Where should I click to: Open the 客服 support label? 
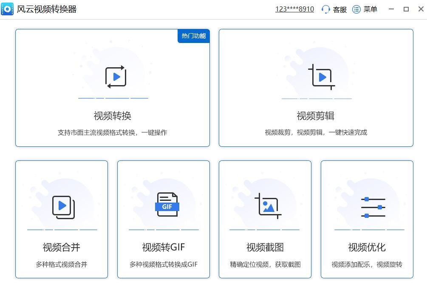pos(340,9)
